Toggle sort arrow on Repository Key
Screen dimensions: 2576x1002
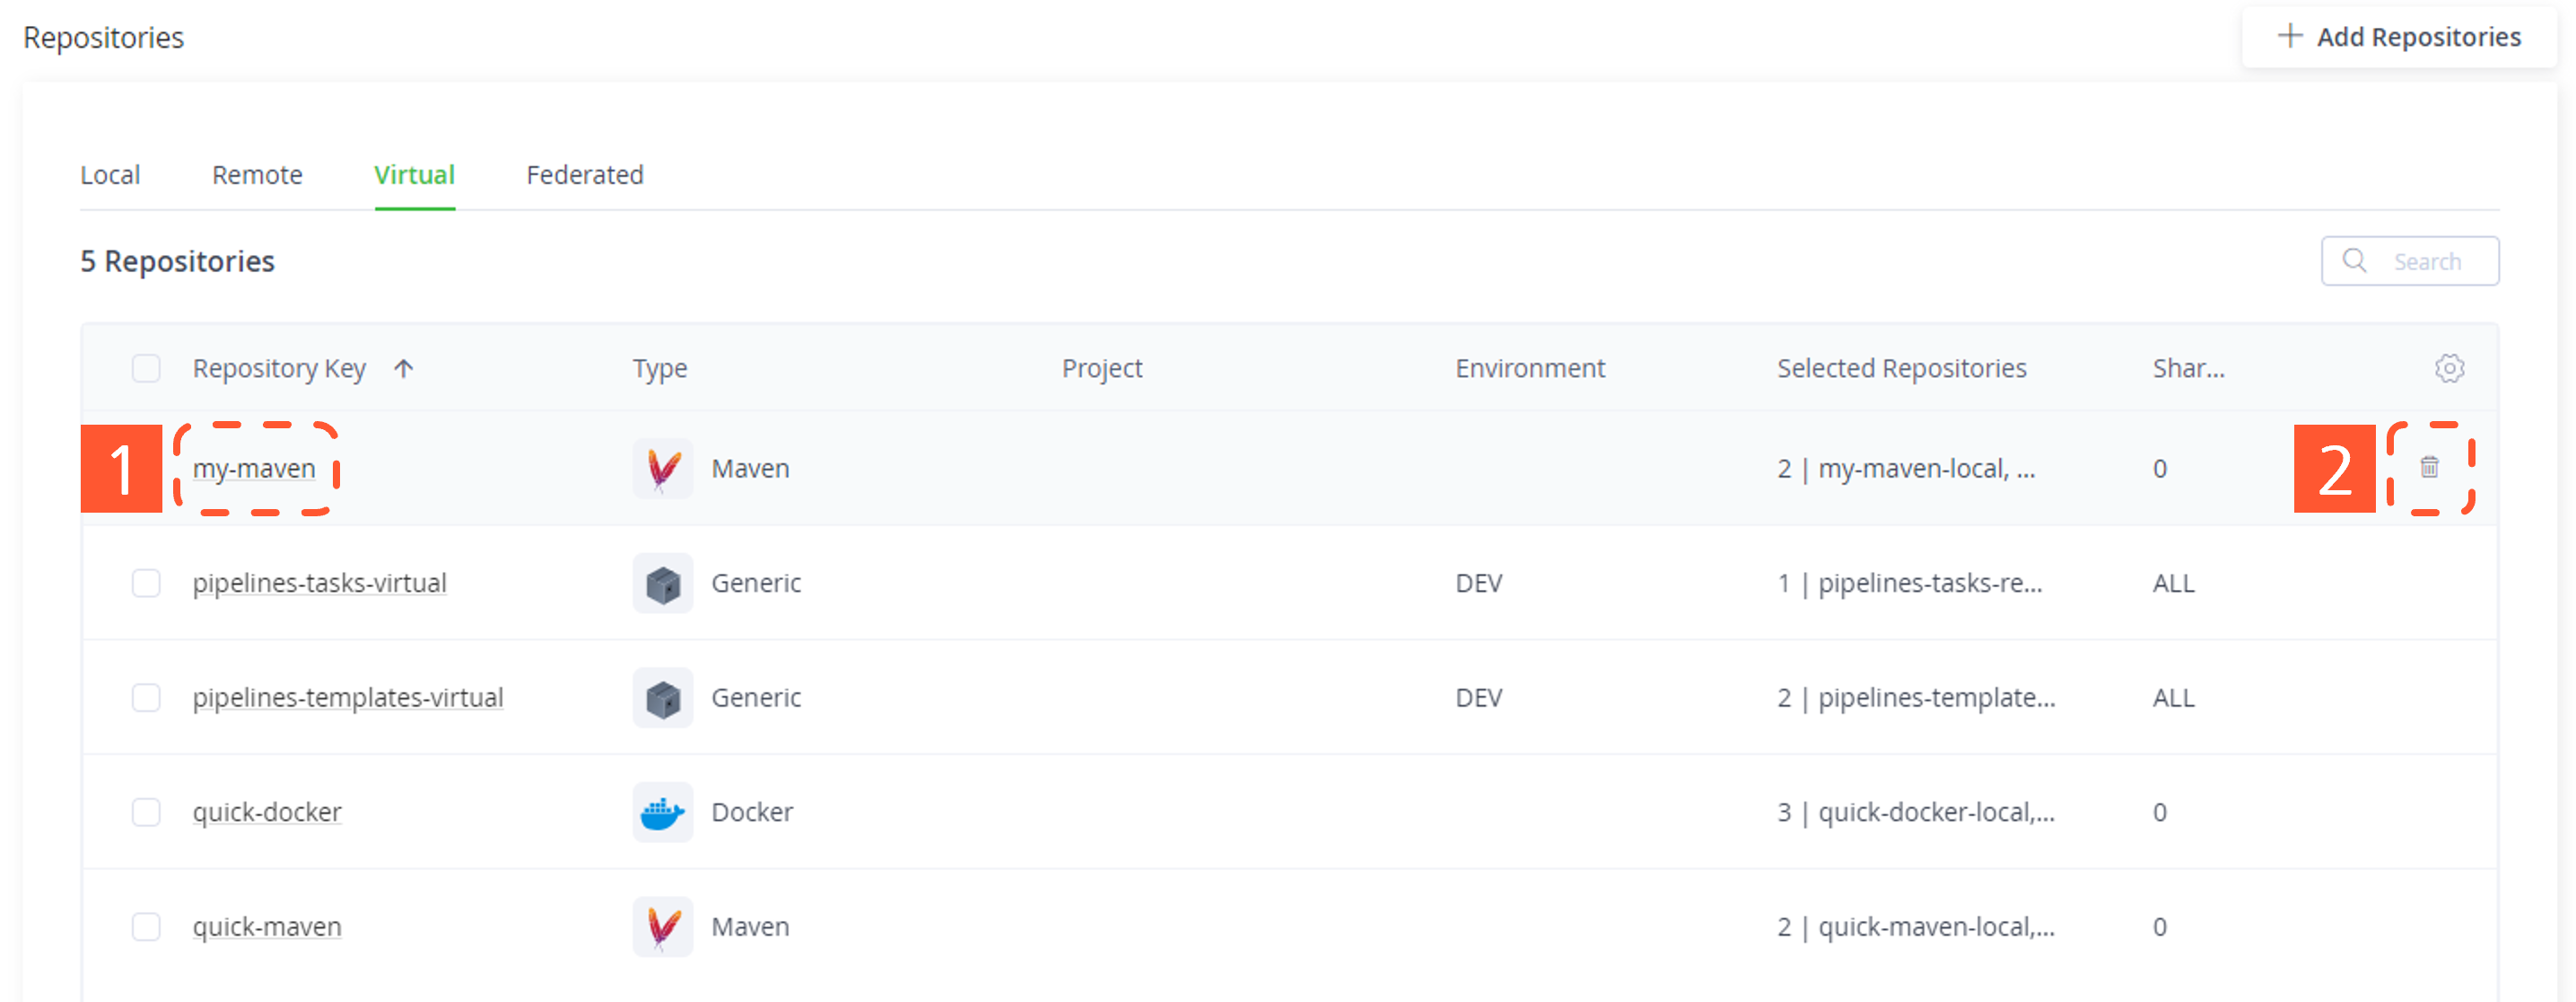pos(403,368)
